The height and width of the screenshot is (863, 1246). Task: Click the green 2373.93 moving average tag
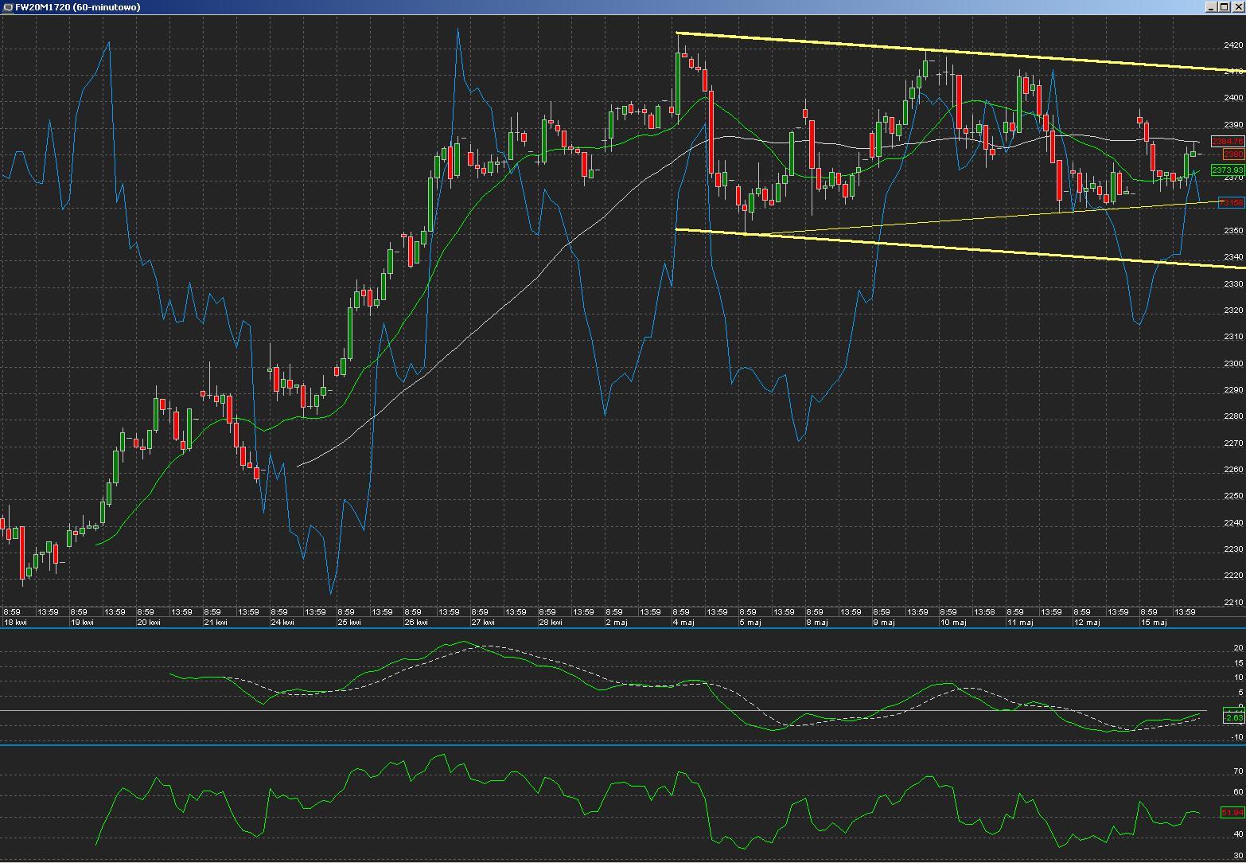[x=1227, y=170]
